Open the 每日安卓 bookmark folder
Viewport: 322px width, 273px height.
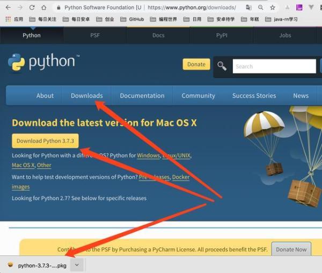76,19
